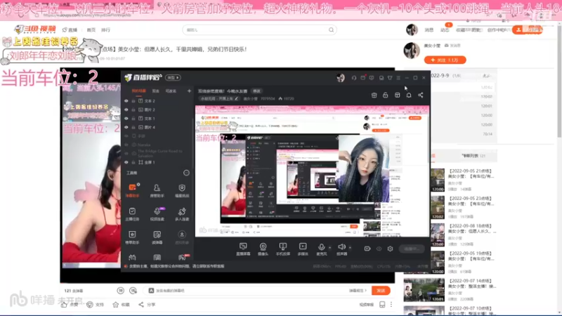
Task: Add 手机投屏 phone casting source
Action: click(283, 249)
